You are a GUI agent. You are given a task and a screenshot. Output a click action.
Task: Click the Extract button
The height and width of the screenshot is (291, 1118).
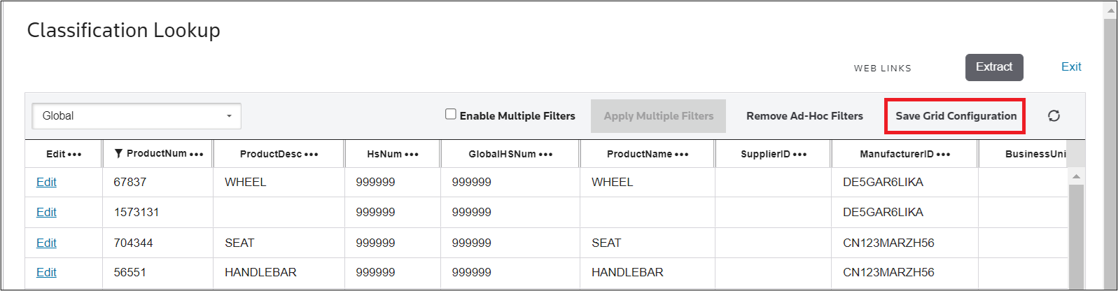click(994, 67)
